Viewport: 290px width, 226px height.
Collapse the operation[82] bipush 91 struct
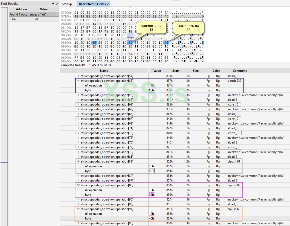pyautogui.click(x=79, y=161)
